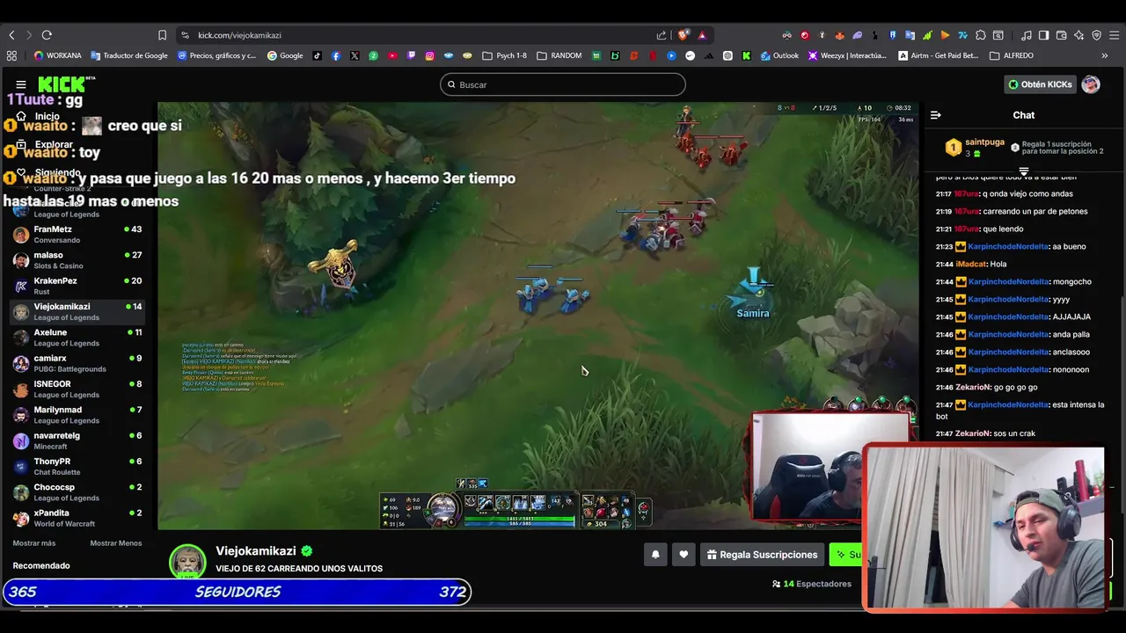Open the Brave Wallet icon

pyautogui.click(x=1062, y=35)
